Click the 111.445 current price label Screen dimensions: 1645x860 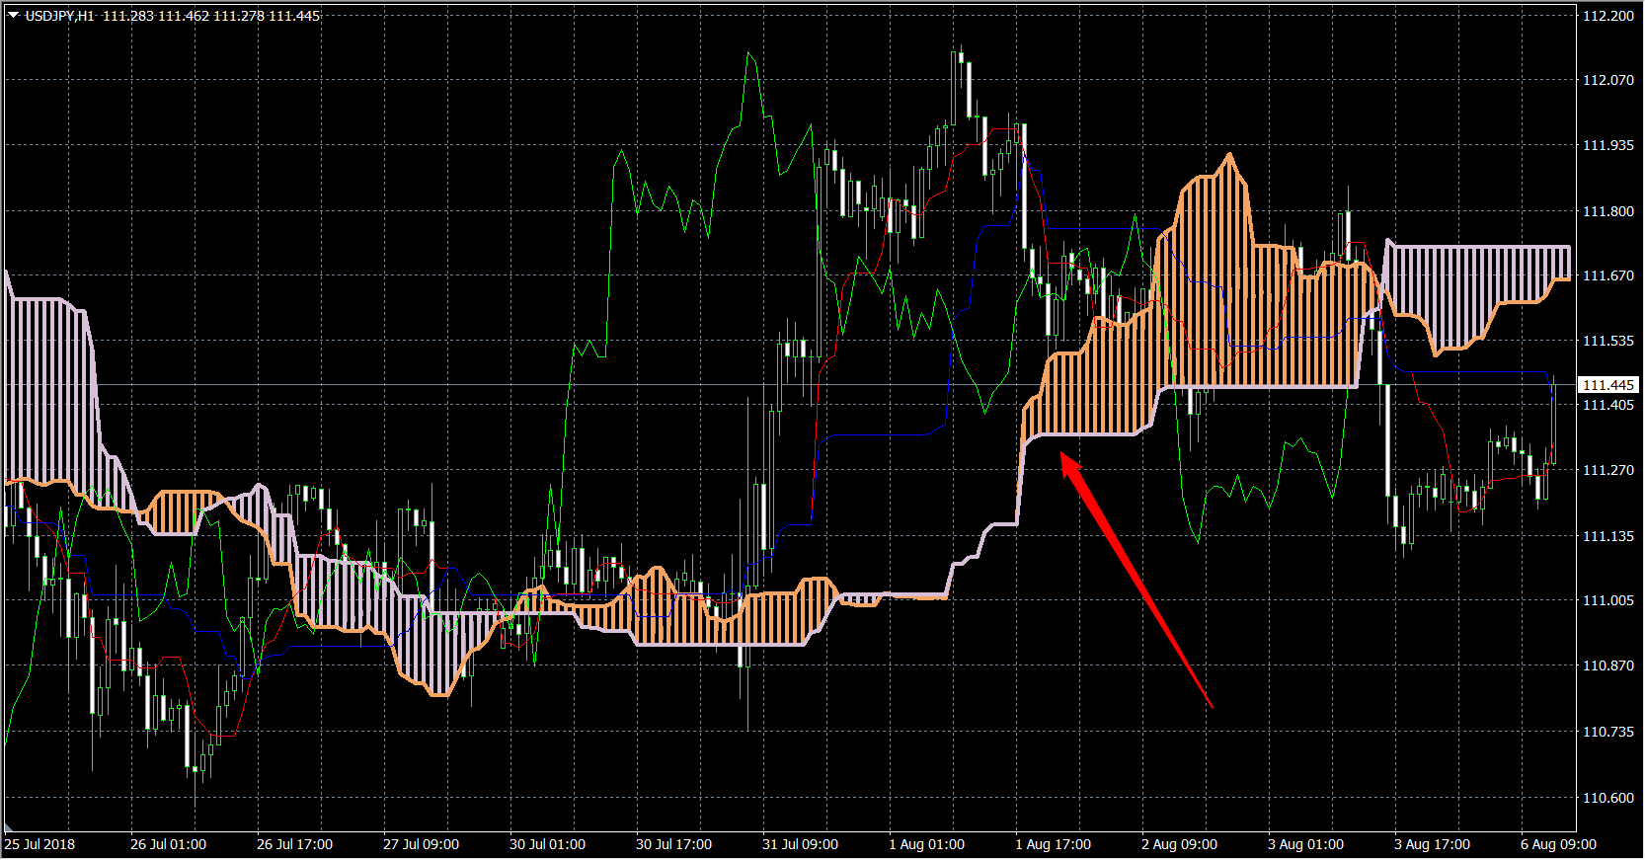pos(1607,385)
